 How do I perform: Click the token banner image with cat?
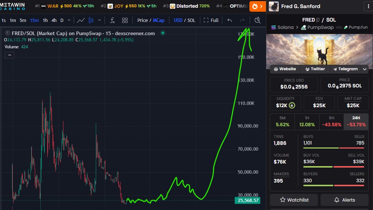(x=319, y=49)
